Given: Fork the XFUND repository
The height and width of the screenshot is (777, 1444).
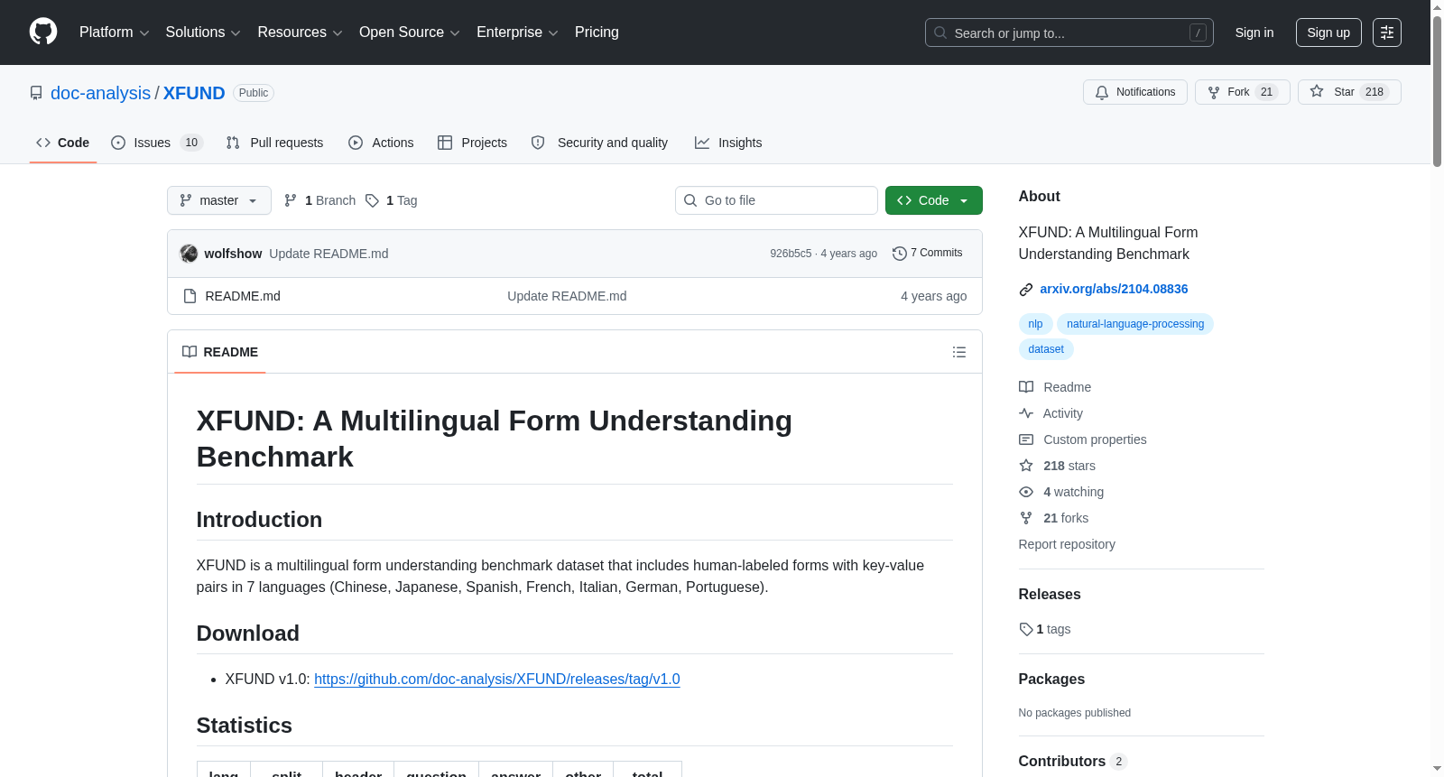Looking at the screenshot, I should coord(1243,92).
